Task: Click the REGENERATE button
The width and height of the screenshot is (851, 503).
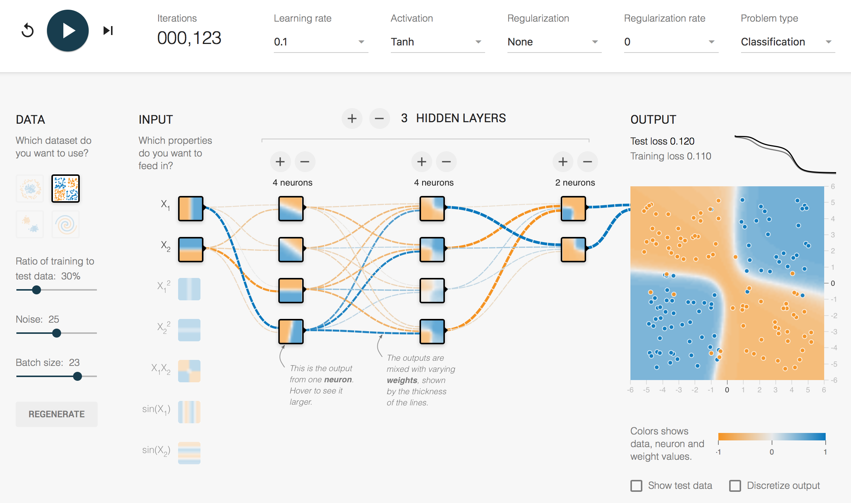Action: point(57,414)
